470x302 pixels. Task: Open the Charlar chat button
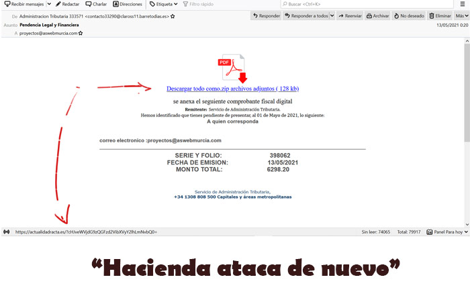click(x=95, y=4)
